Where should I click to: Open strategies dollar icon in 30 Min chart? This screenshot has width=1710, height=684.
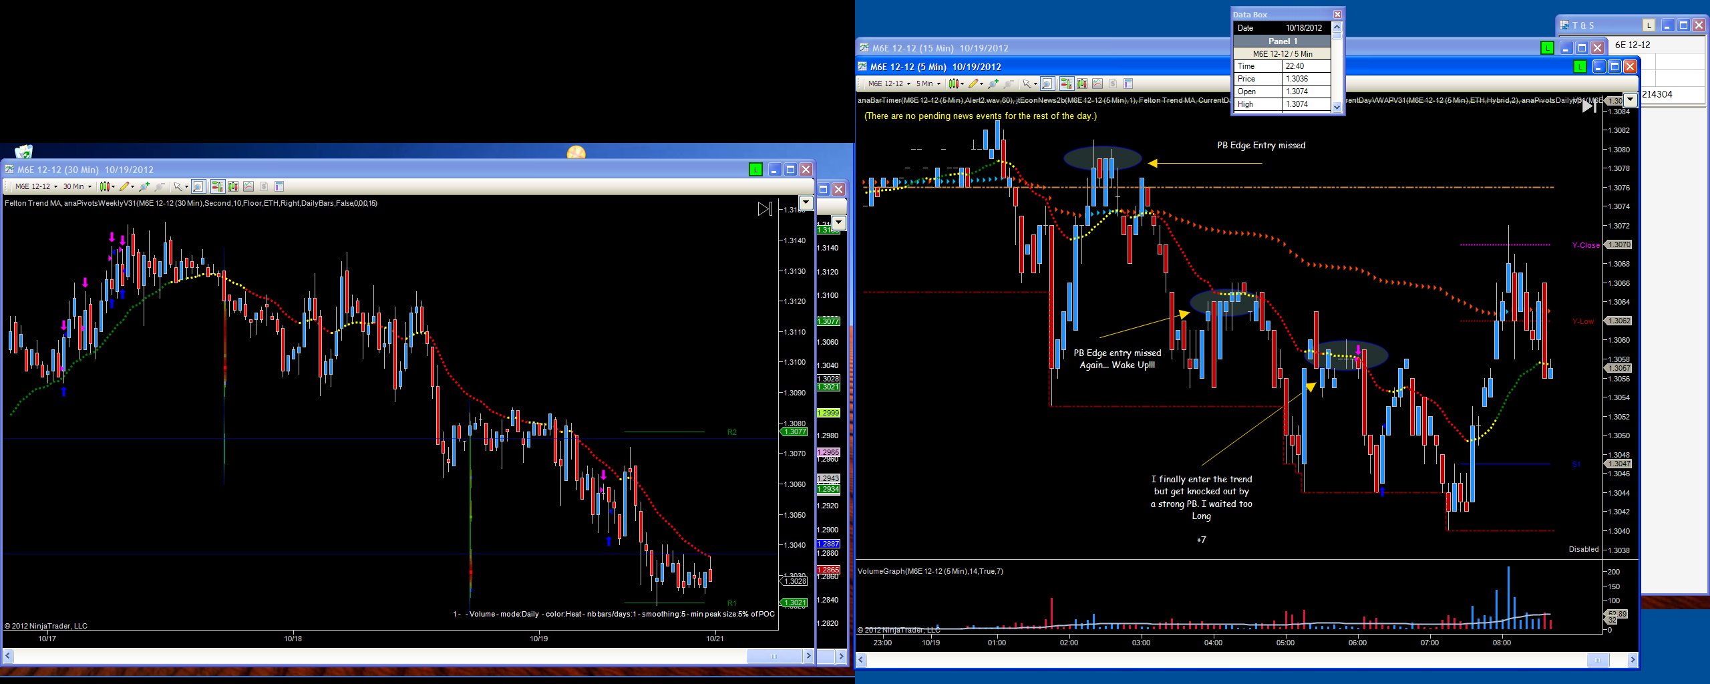coord(264,186)
